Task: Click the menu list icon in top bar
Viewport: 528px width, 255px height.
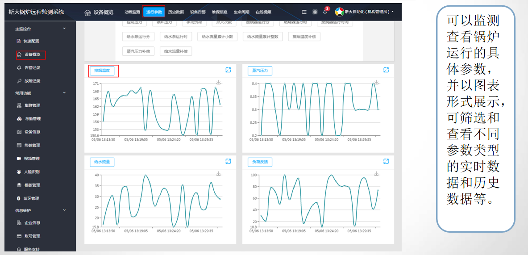Action: (304, 12)
